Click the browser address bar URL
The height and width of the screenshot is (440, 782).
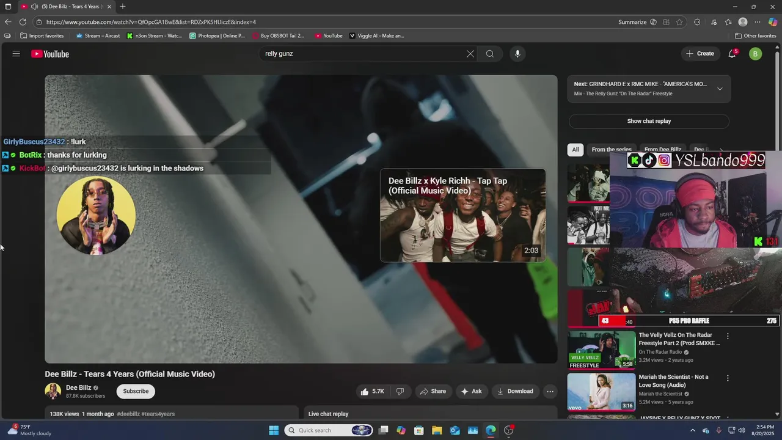[151, 22]
